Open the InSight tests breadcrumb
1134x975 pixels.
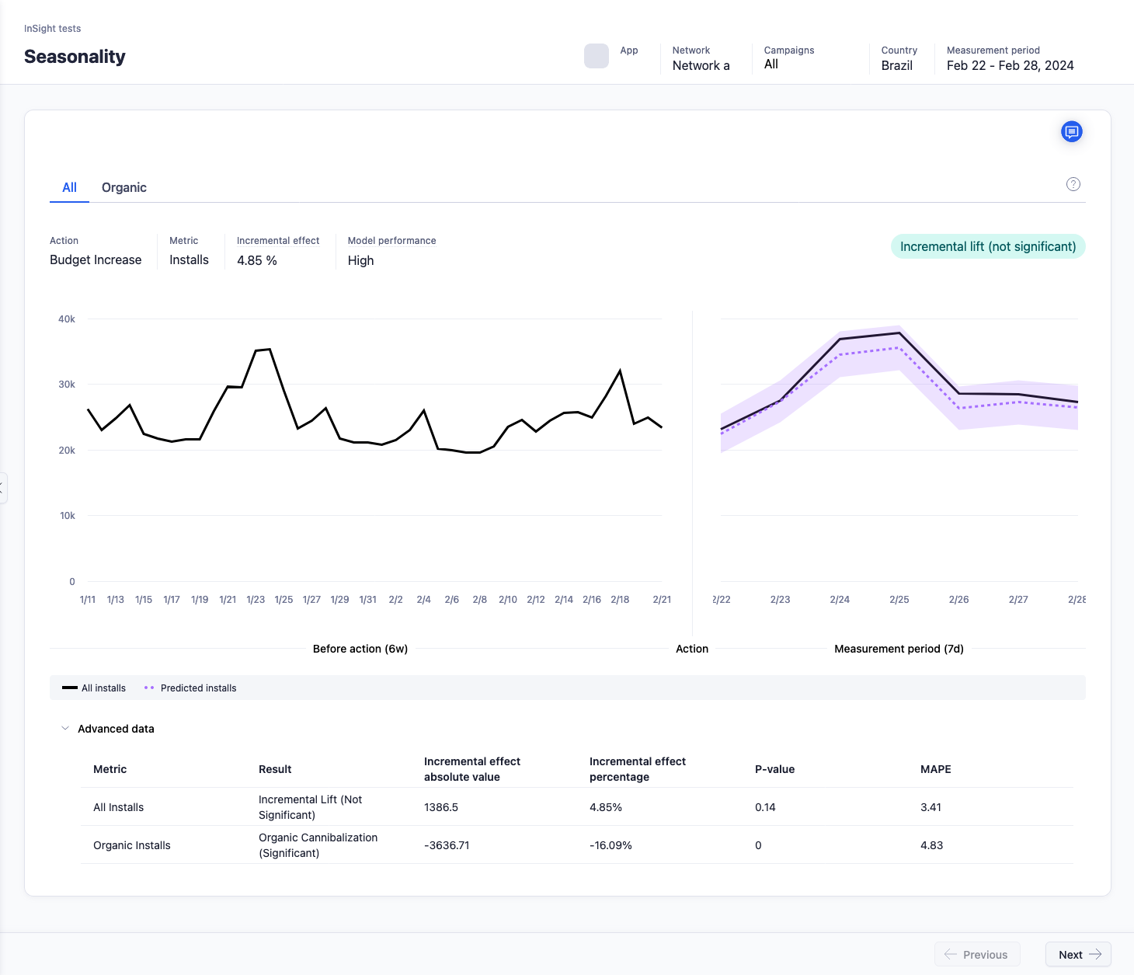pos(52,28)
